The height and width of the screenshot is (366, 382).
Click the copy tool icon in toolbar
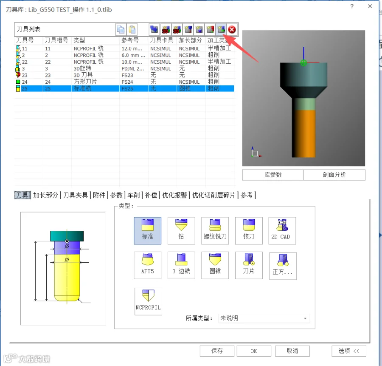tap(121, 29)
